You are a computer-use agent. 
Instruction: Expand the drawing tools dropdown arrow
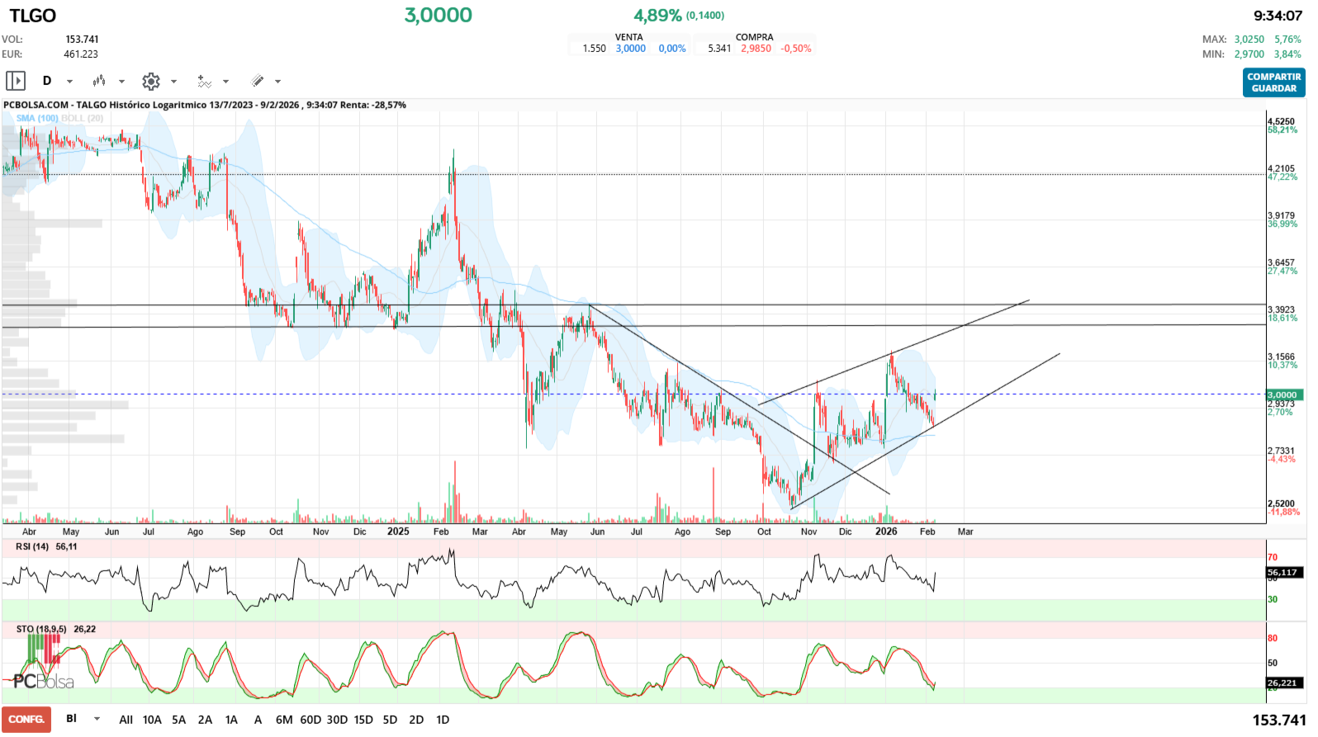[x=277, y=82]
